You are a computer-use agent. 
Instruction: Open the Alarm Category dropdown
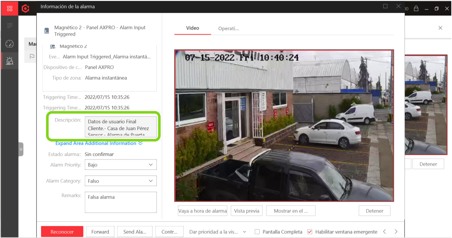121,181
